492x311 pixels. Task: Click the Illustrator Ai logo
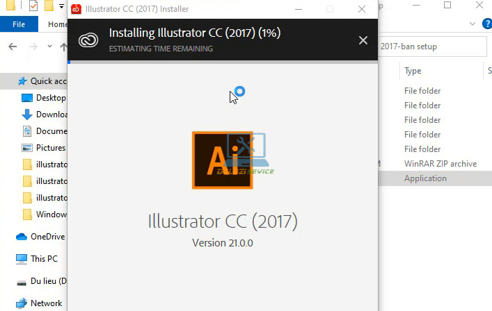(223, 160)
